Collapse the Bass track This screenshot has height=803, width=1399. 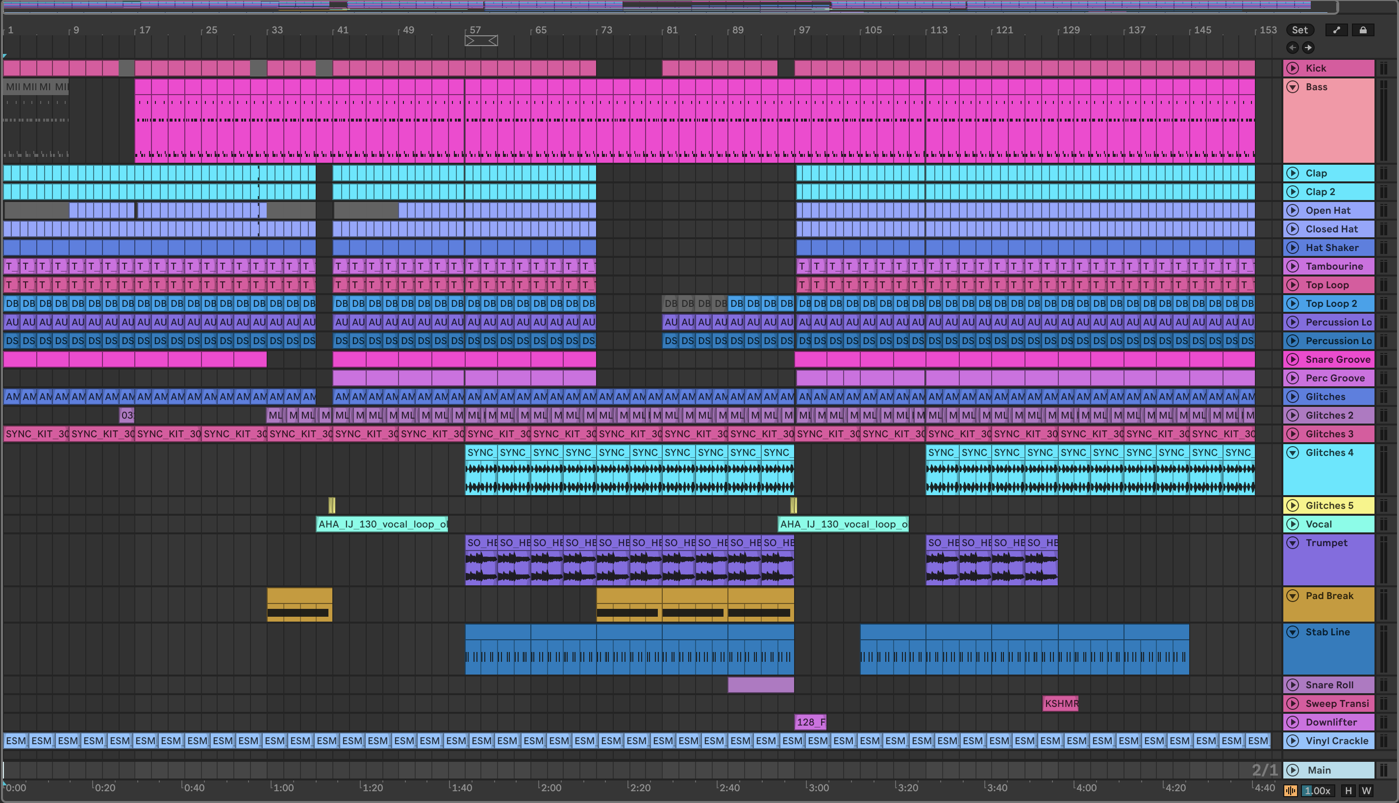pos(1293,87)
